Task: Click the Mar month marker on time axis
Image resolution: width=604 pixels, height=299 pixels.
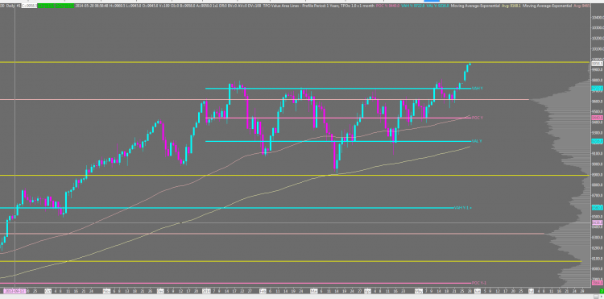Action: tap(315, 291)
